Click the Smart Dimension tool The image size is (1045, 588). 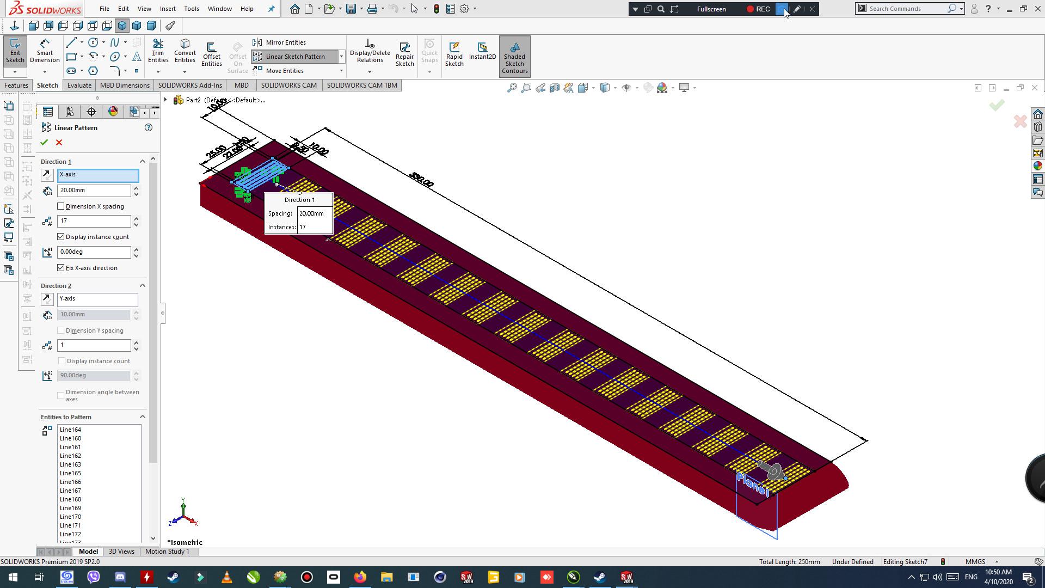pos(45,51)
